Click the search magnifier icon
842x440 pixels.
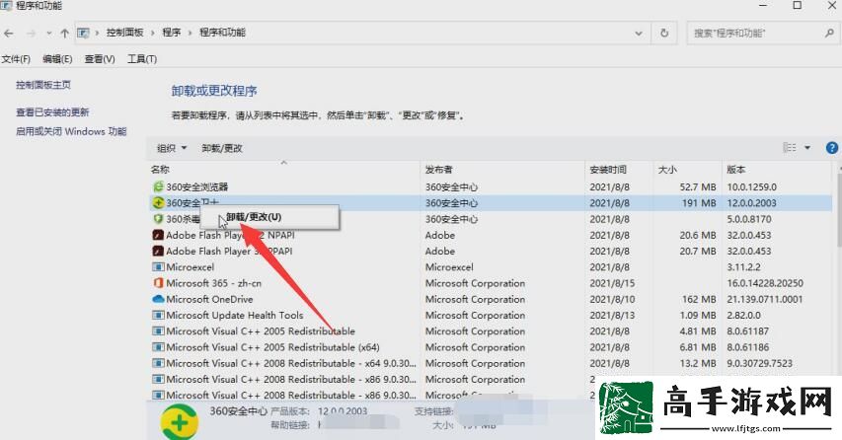point(829,33)
